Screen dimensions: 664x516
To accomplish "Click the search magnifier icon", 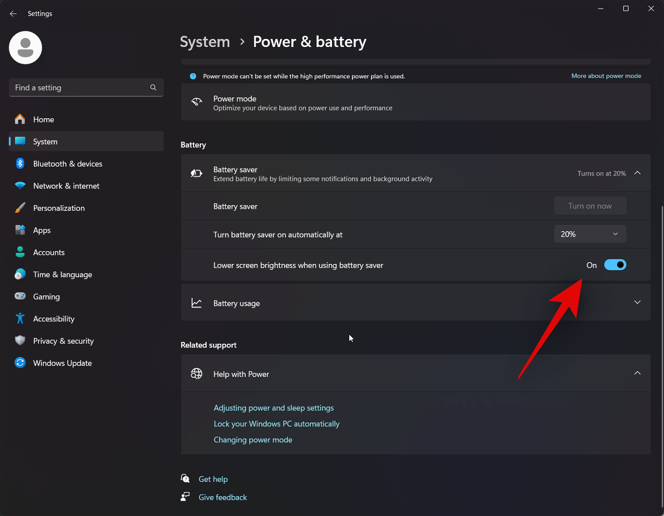I will click(153, 87).
